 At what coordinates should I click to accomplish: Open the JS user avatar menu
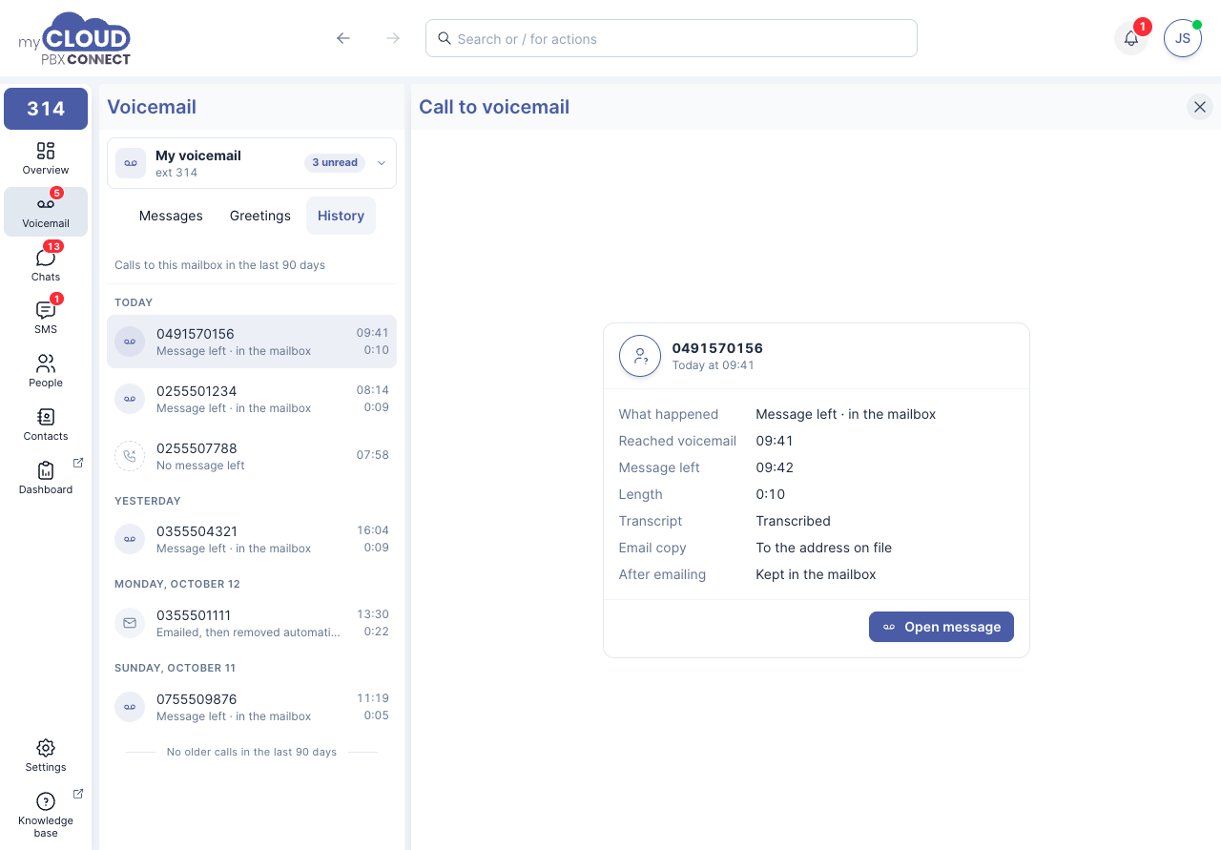point(1183,38)
